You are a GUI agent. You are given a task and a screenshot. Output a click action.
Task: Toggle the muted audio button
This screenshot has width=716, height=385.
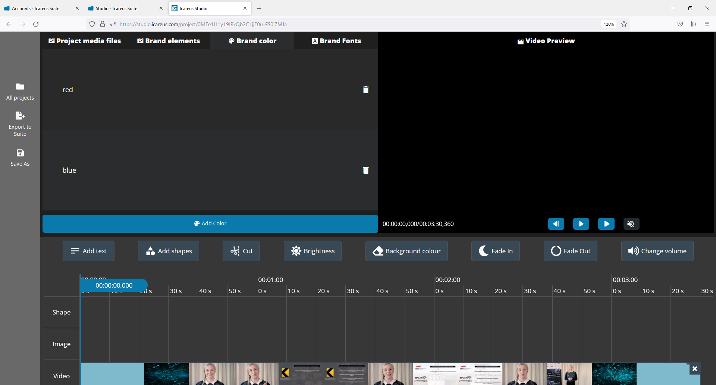(631, 224)
